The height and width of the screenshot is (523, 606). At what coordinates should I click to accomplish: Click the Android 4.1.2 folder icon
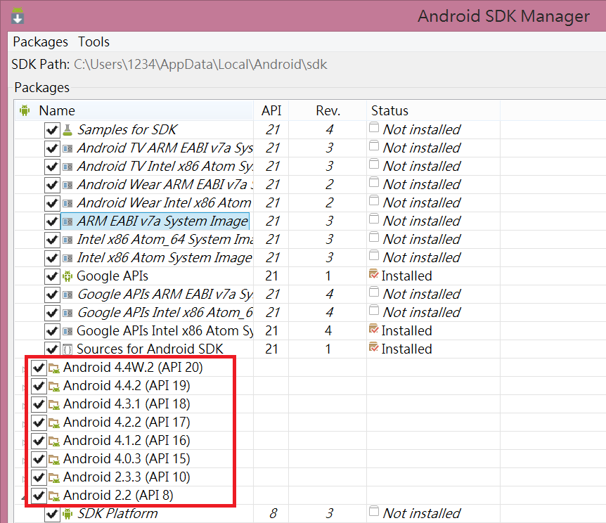[54, 441]
